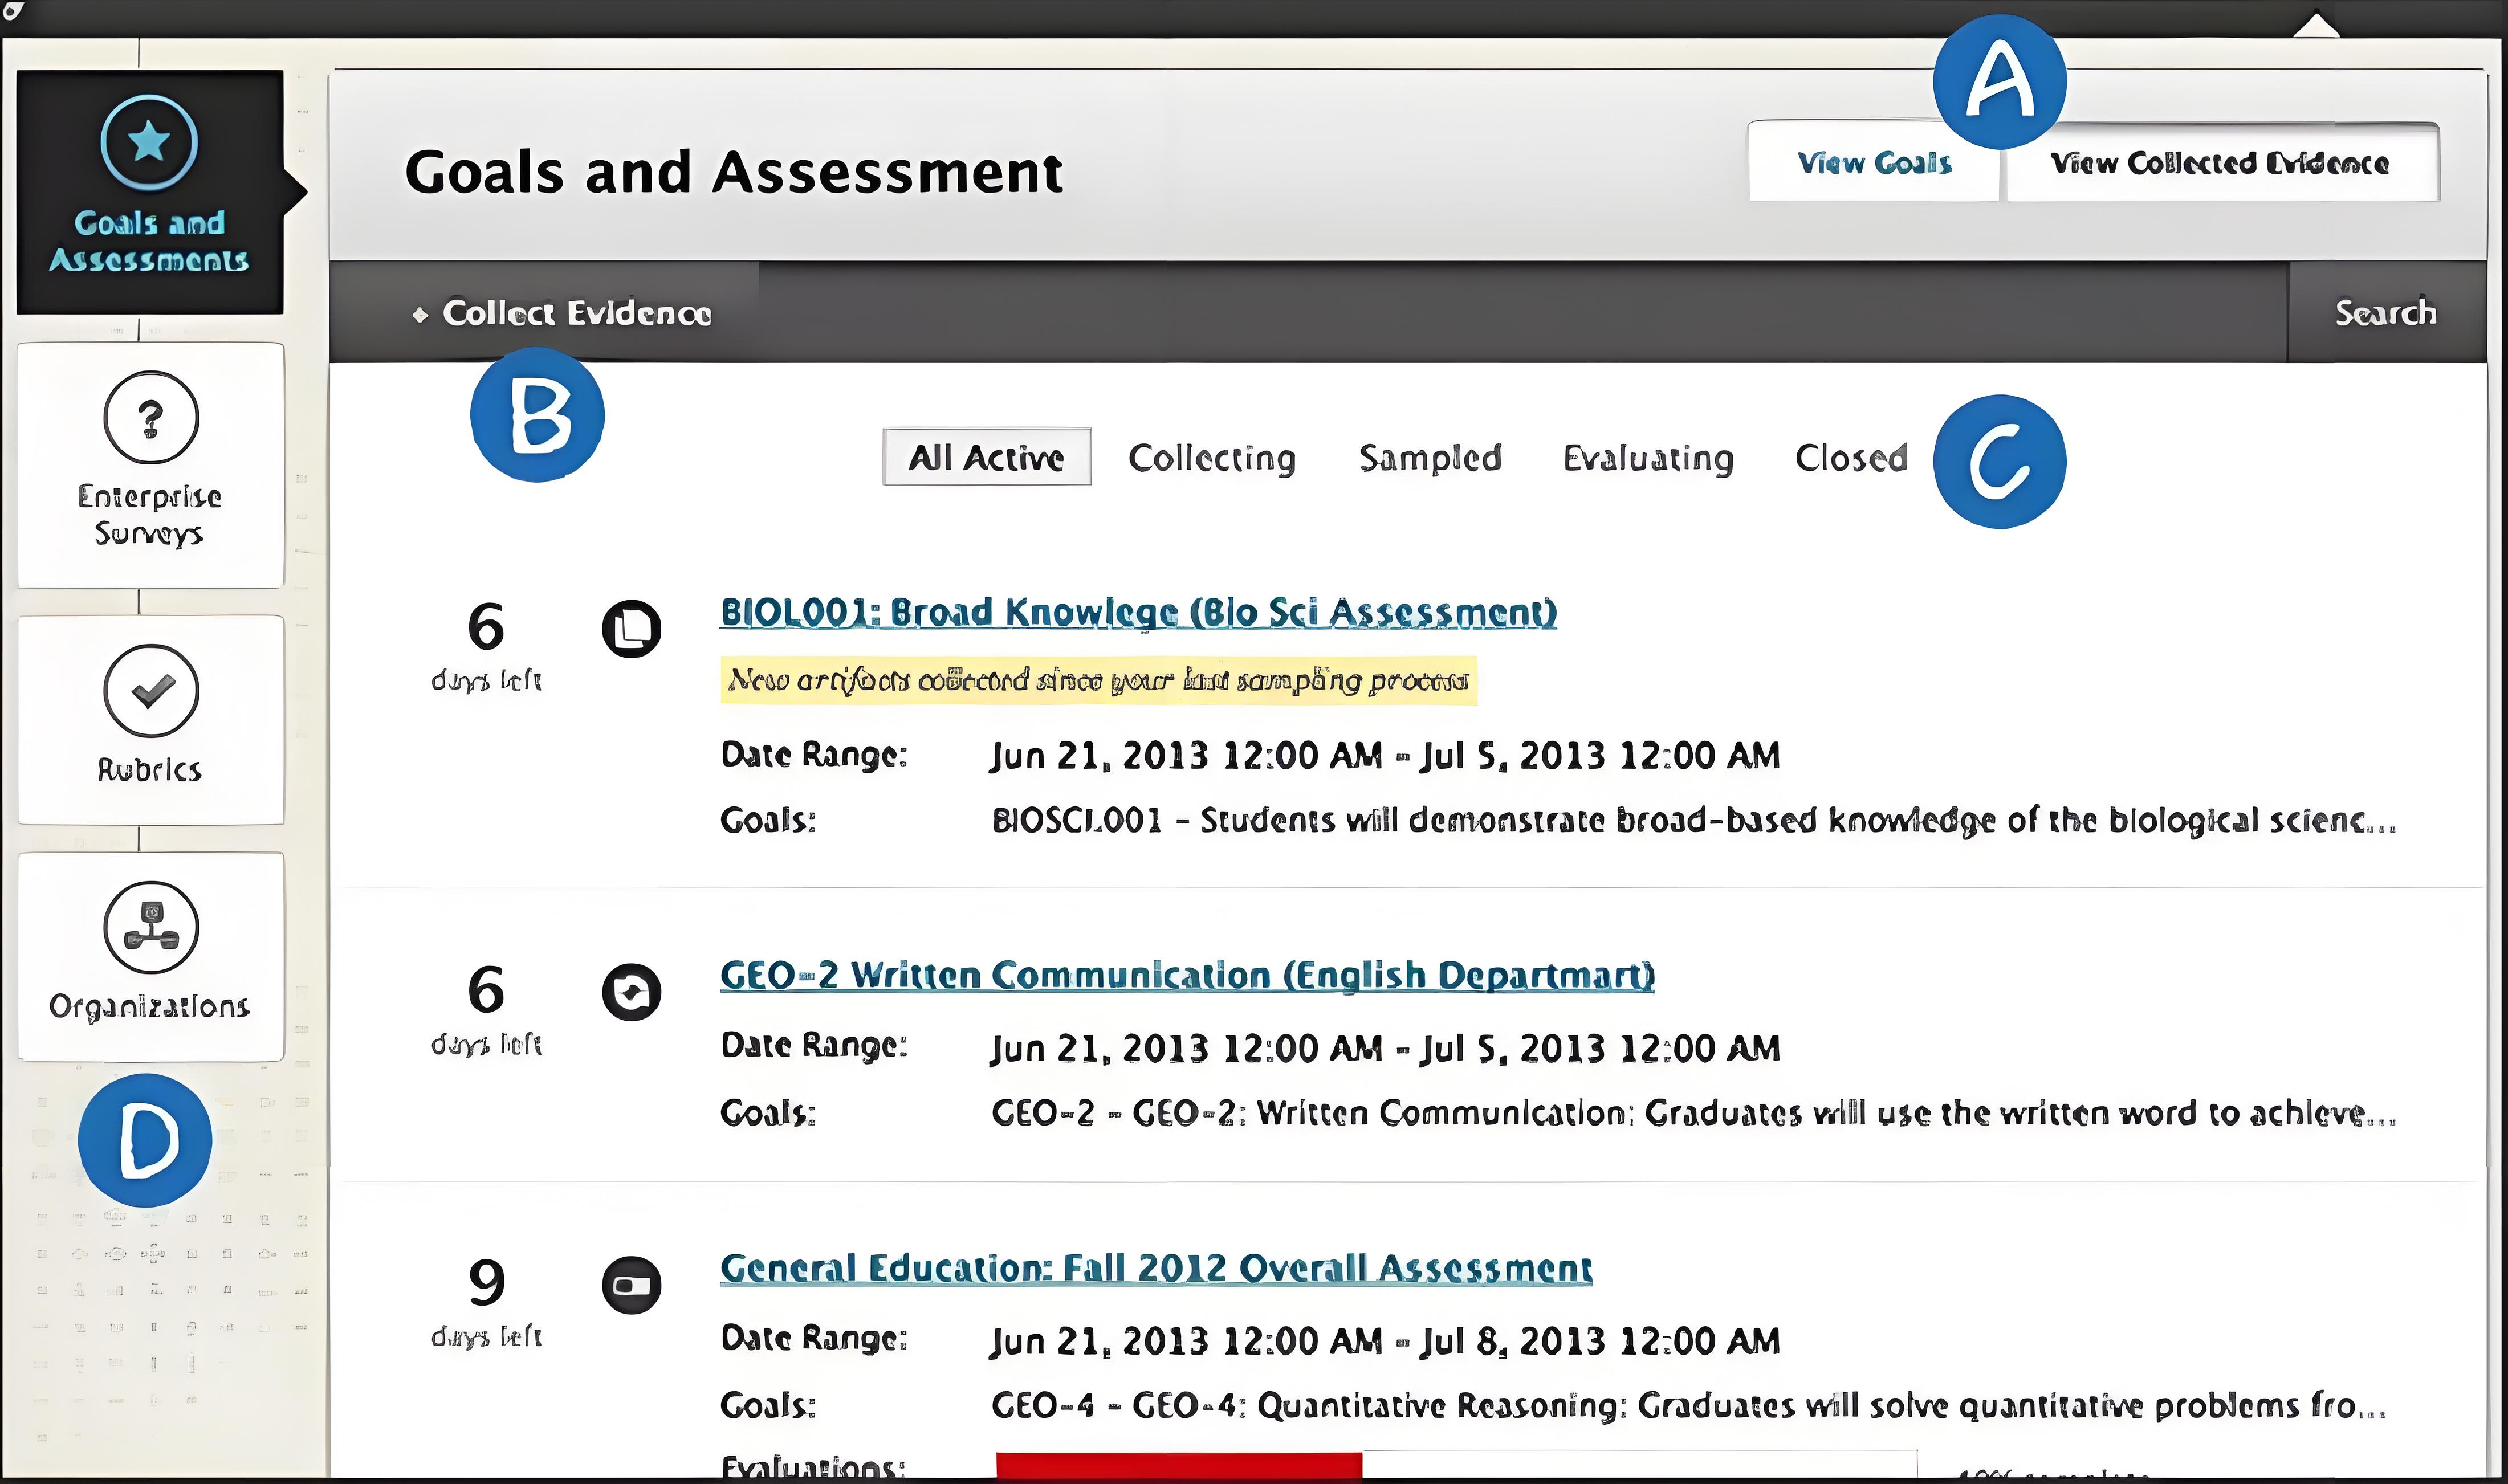This screenshot has height=1484, width=2508.
Task: Click the Search button in toolbar
Action: 2385,313
